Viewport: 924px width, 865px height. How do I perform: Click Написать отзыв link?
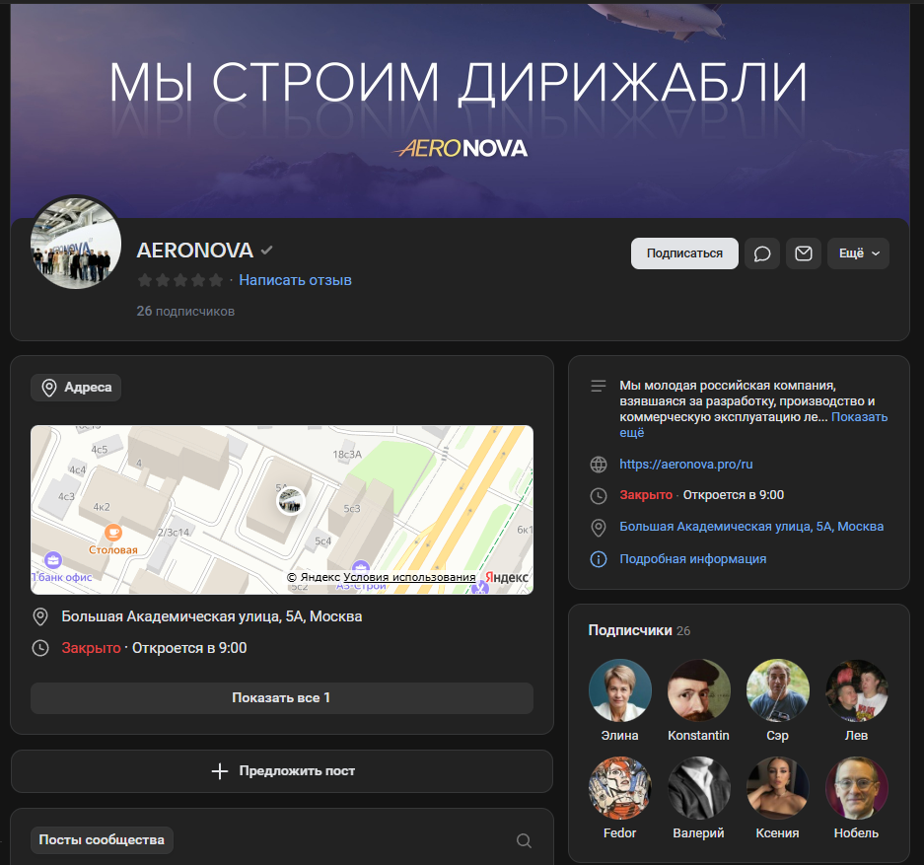pyautogui.click(x=295, y=280)
